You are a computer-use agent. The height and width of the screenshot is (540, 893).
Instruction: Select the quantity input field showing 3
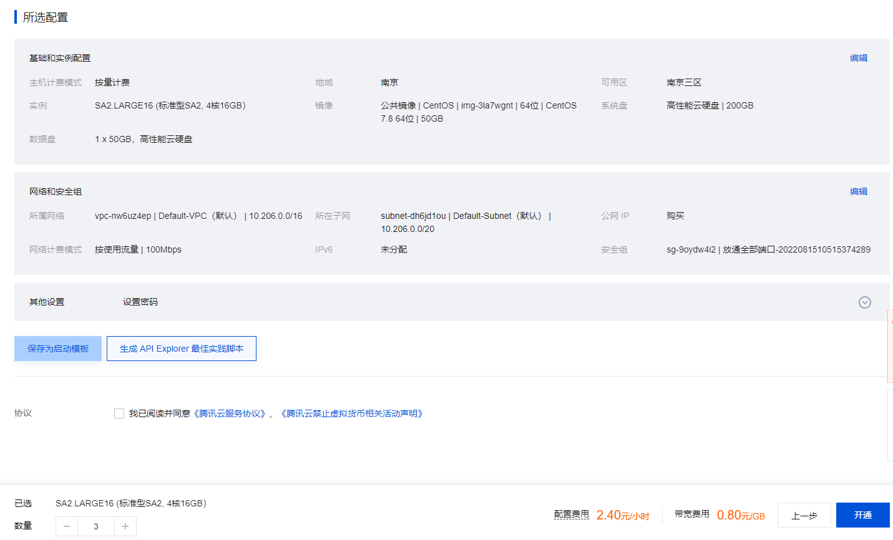(95, 526)
